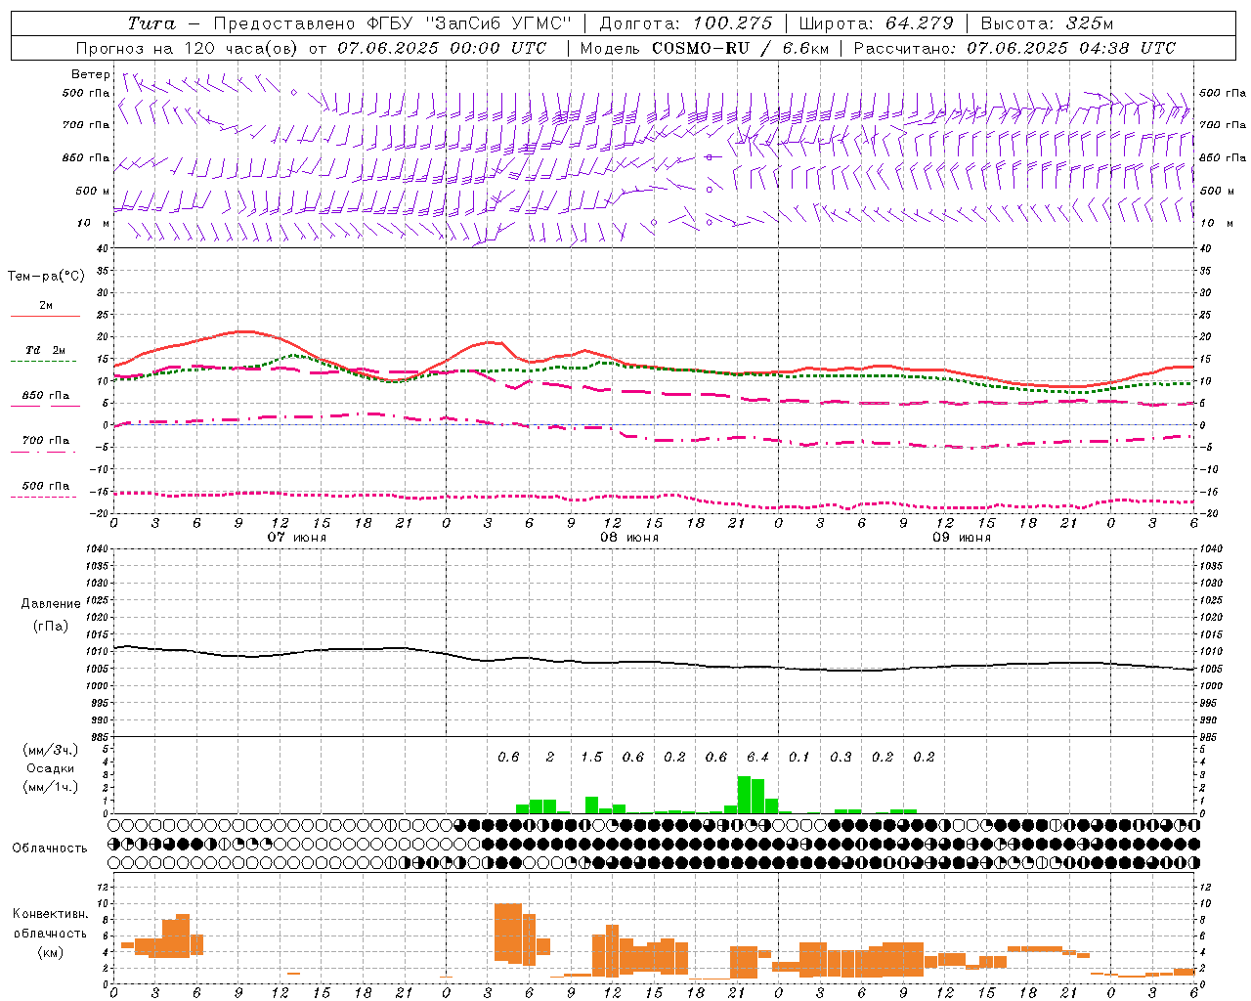Image resolution: width=1251 pixels, height=1001 pixels.
Task: Click the "09 июня" date label
Action: [962, 538]
